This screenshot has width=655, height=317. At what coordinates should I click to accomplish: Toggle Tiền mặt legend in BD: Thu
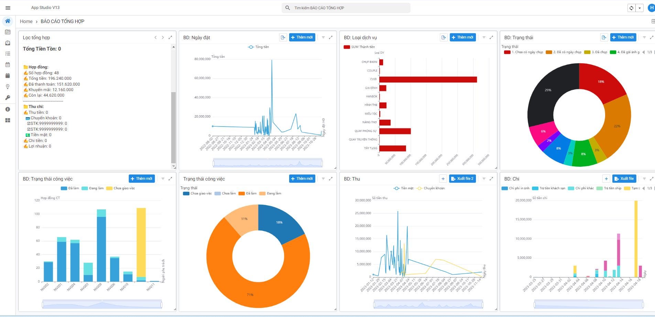click(403, 188)
